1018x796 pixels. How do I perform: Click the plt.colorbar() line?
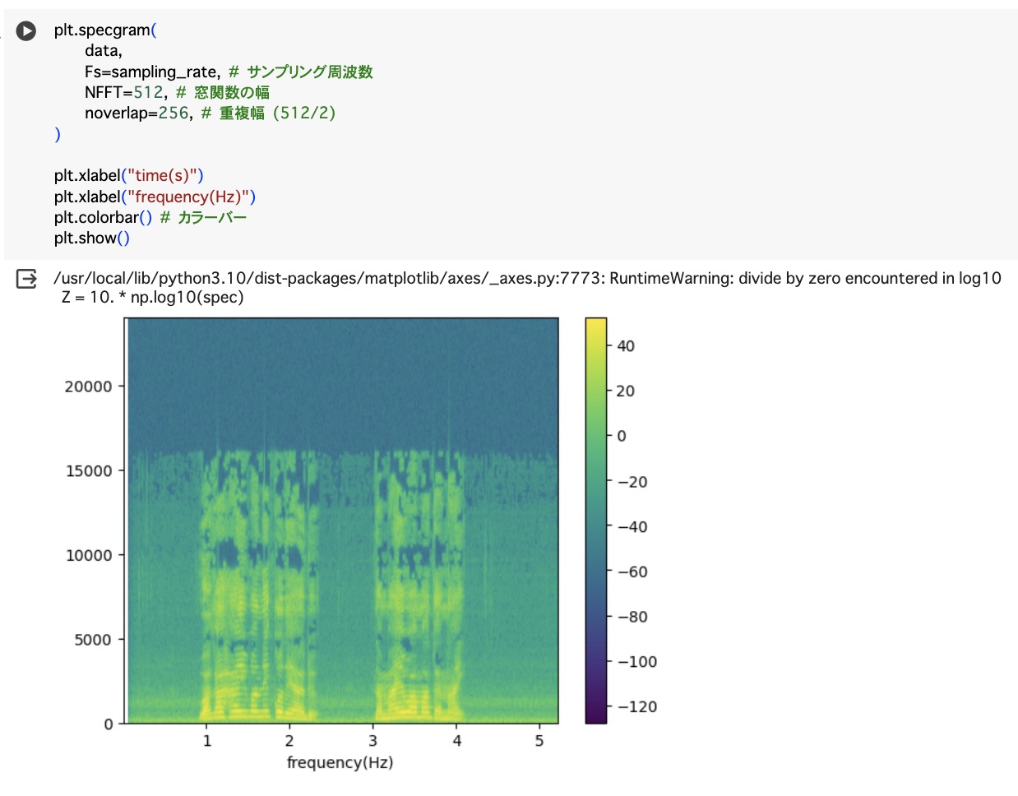point(103,218)
